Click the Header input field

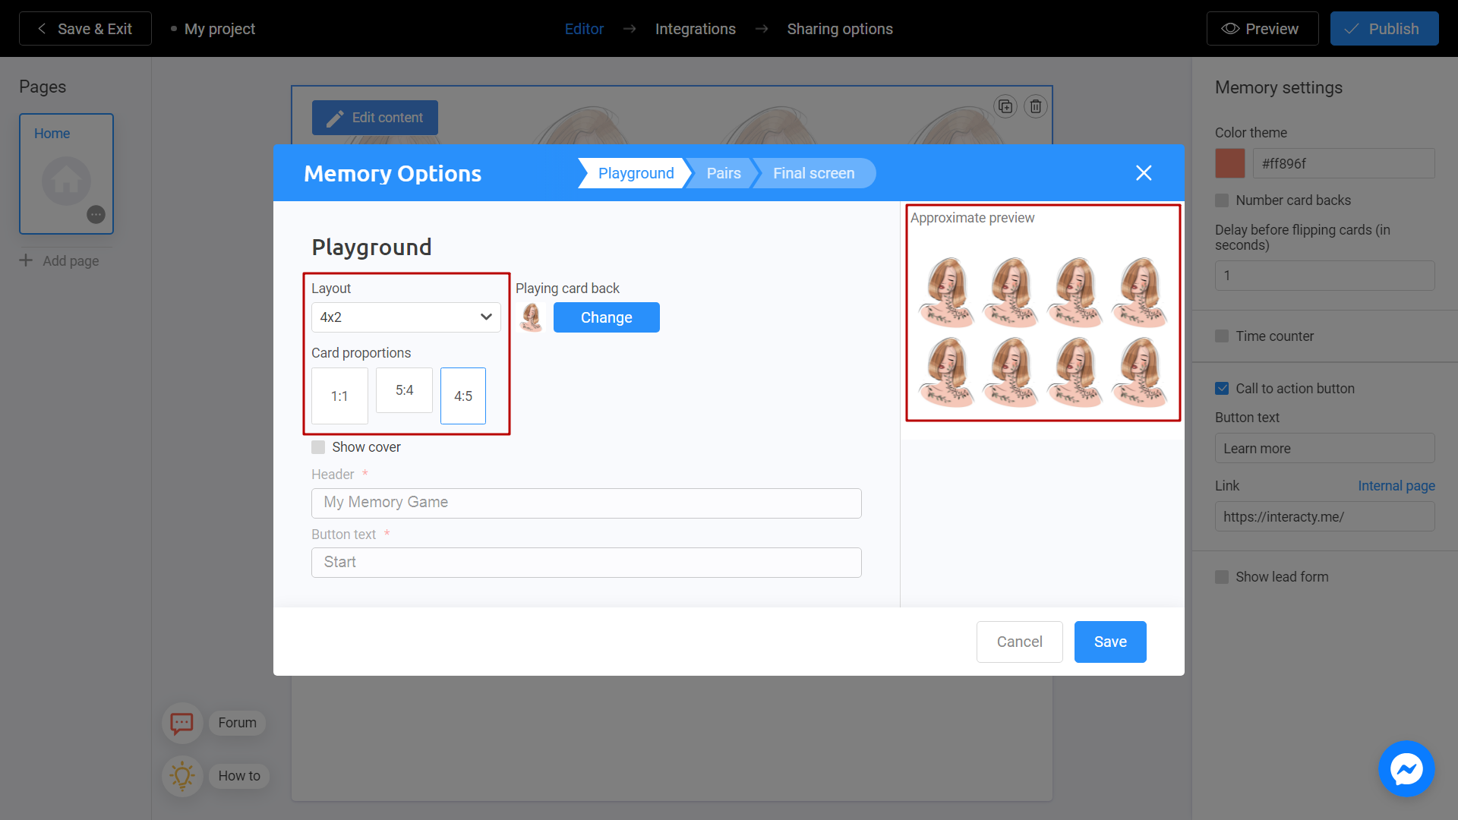pyautogui.click(x=586, y=503)
